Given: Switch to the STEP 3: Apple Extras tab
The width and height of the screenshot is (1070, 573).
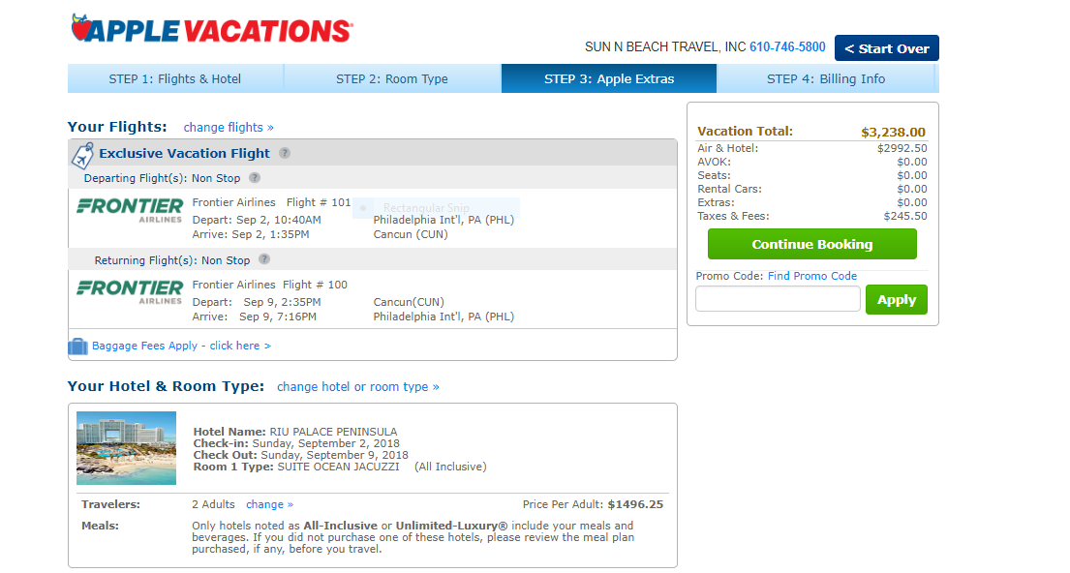Looking at the screenshot, I should (x=608, y=78).
